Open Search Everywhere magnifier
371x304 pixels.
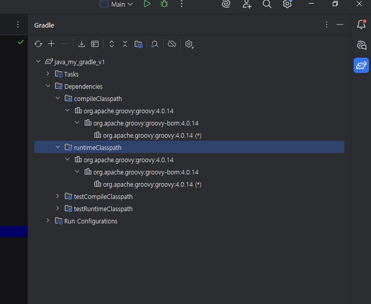point(267,4)
